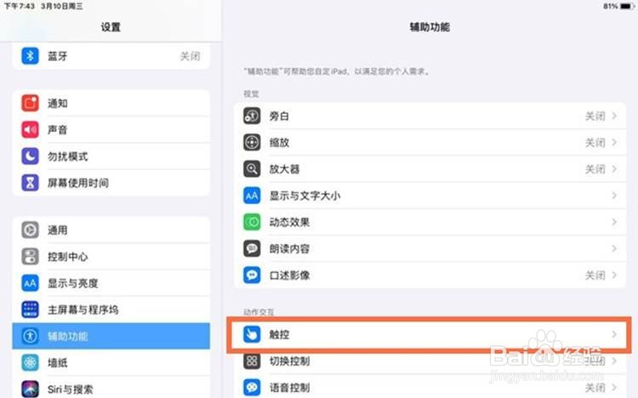
Task: Tap the Switch Control (切换控制) icon
Action: (252, 361)
